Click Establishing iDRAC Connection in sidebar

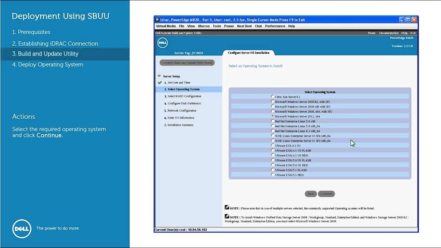point(55,44)
